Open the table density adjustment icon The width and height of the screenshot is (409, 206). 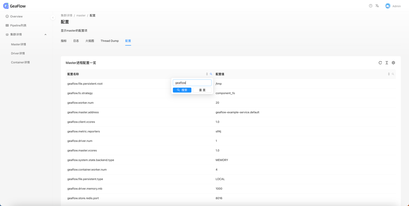pyautogui.click(x=387, y=63)
